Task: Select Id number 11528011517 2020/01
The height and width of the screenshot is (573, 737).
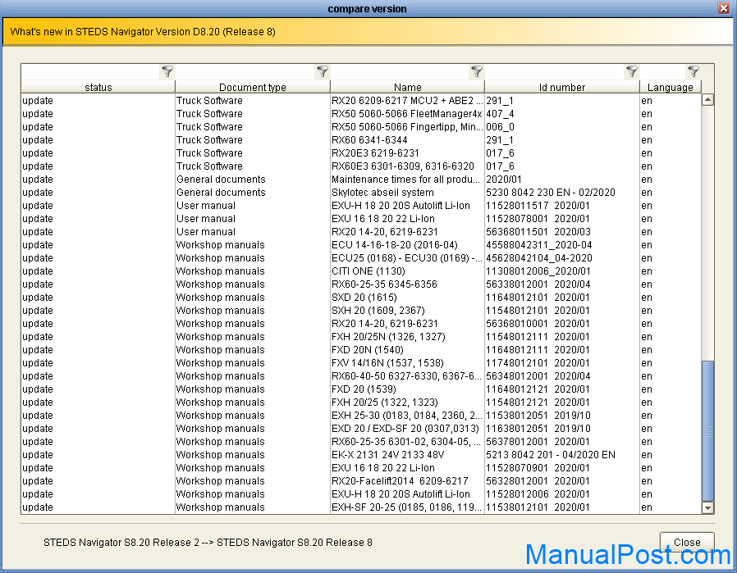Action: coord(538,206)
